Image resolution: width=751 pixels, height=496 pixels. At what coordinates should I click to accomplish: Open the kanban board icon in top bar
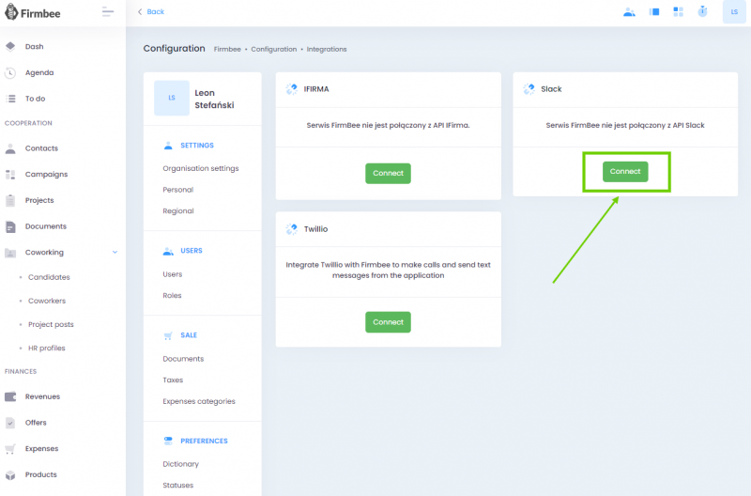click(x=653, y=12)
